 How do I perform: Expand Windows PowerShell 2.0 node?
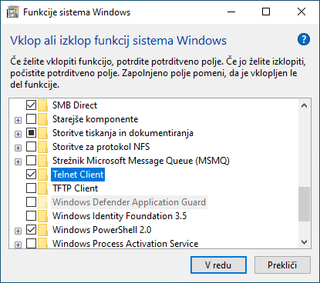pos(18,231)
